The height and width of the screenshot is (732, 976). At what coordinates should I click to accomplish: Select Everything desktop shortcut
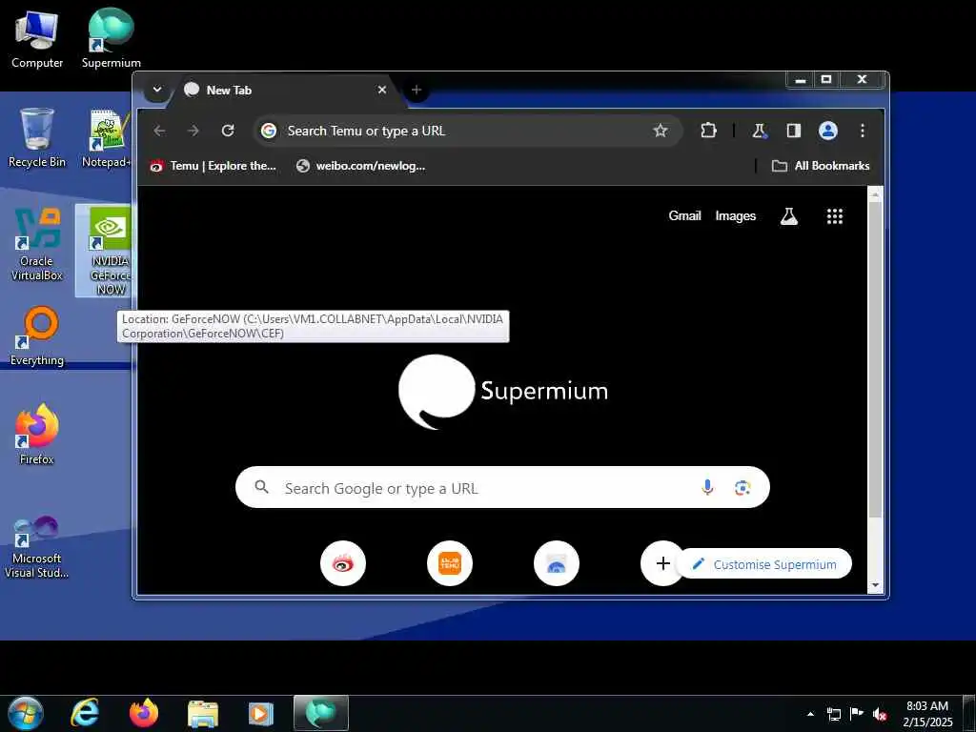(37, 336)
